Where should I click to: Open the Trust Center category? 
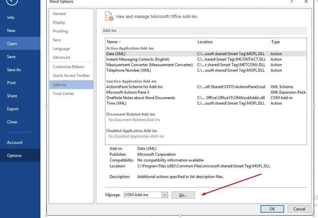click(71, 94)
